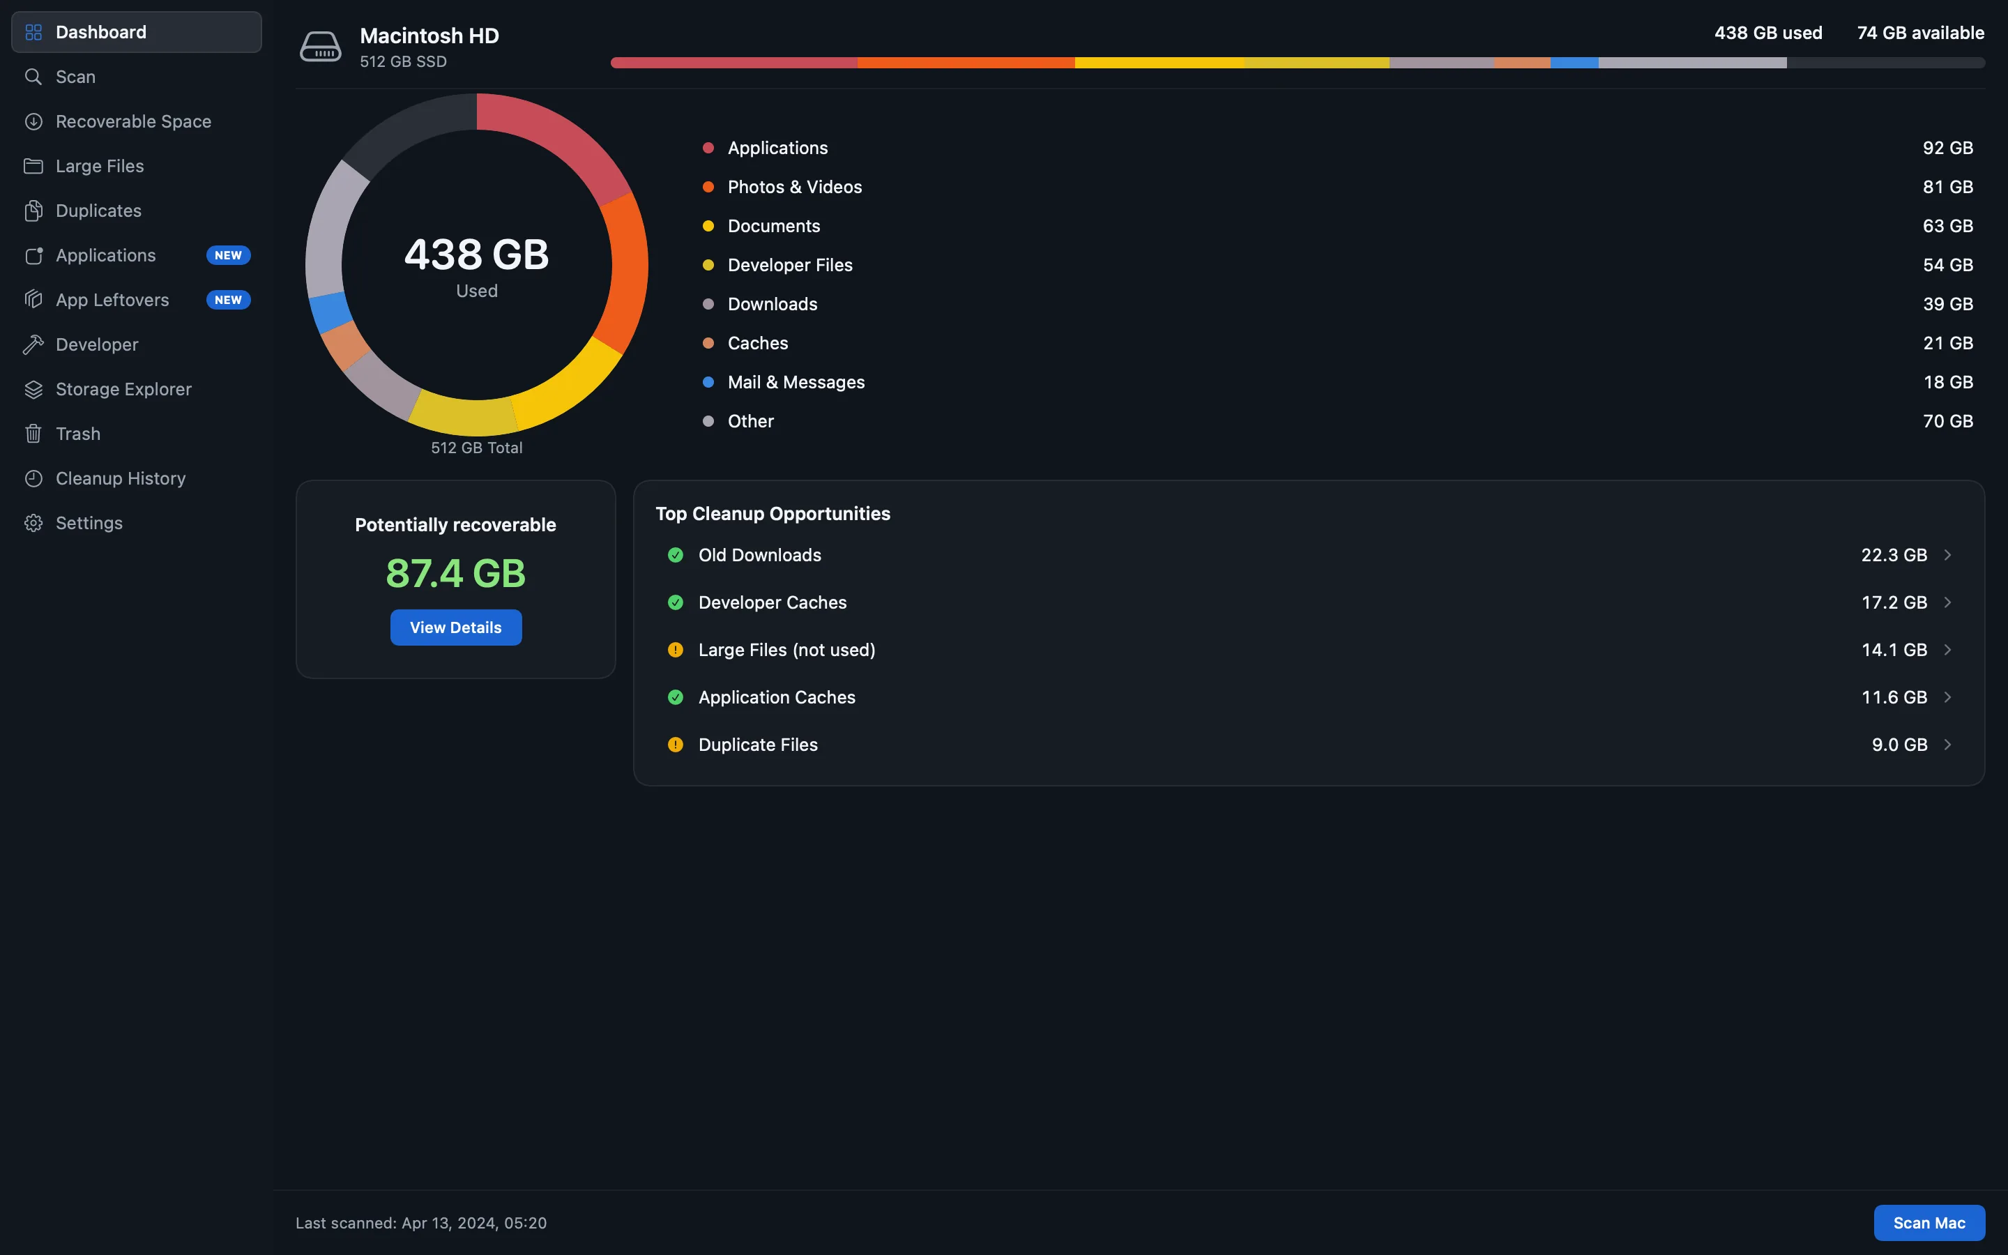Open Storage Explorer label in sidebar
The image size is (2008, 1255).
[123, 389]
